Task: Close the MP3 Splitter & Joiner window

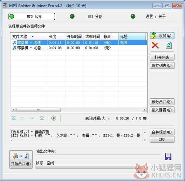Action: click(177, 6)
